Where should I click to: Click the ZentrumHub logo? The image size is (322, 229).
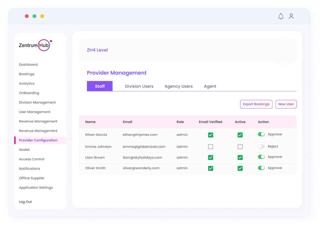coord(35,45)
